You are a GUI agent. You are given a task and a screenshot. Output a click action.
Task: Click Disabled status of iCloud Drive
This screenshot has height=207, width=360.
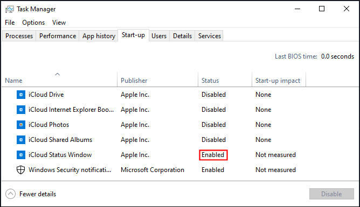click(213, 95)
